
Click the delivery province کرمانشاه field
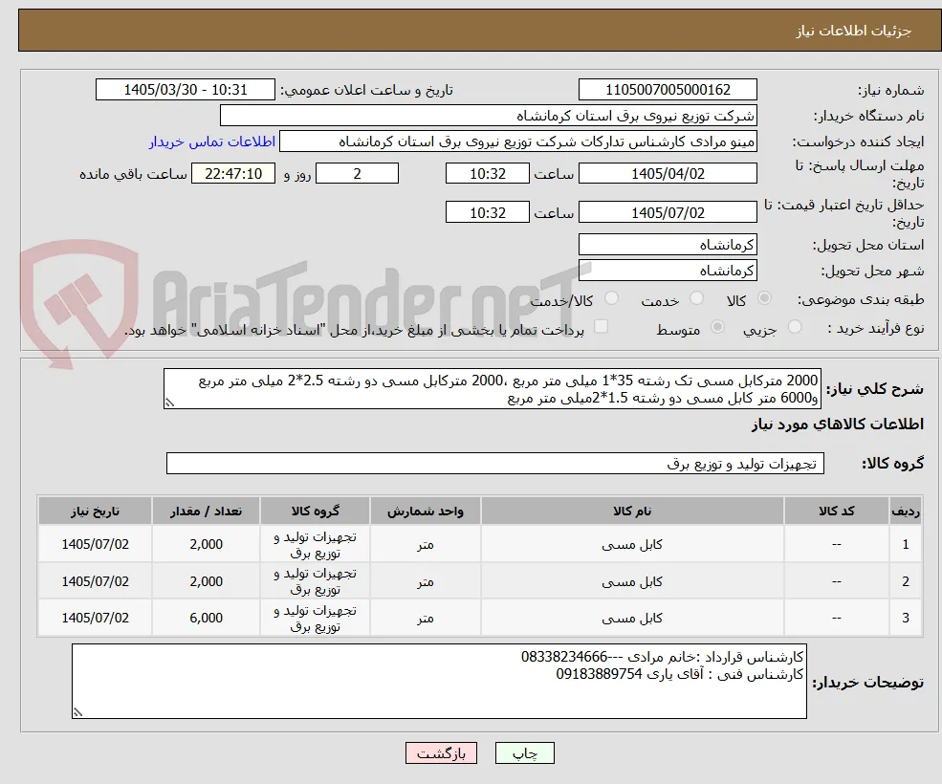click(x=668, y=245)
